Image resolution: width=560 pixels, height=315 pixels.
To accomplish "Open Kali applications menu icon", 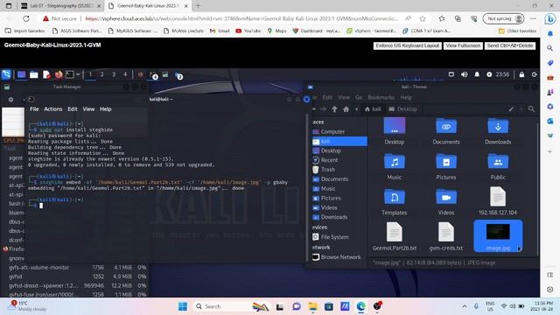I will pyautogui.click(x=6, y=74).
